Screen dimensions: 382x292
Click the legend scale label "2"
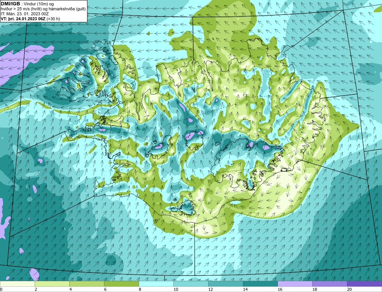point(36,289)
